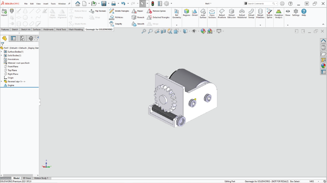Open the Insert menu
327x183 pixels.
click(x=46, y=4)
